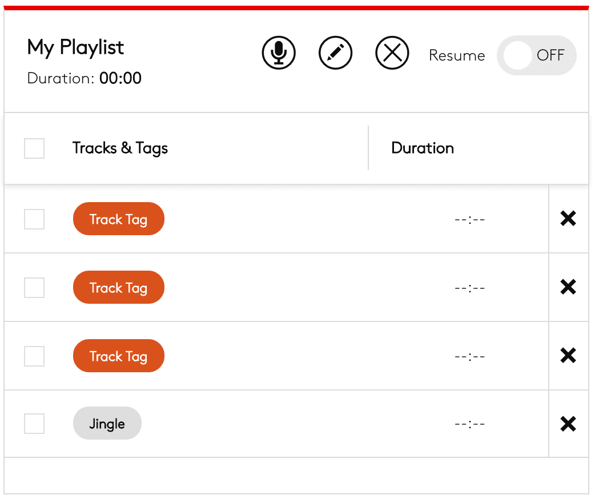595x499 pixels.
Task: Click the My Playlist title
Action: pyautogui.click(x=75, y=47)
